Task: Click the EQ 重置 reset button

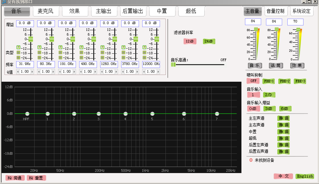Action: (36, 178)
